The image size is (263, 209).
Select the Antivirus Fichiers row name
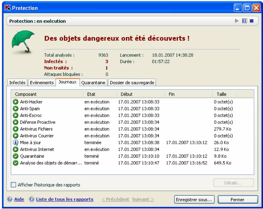[x=36, y=129]
